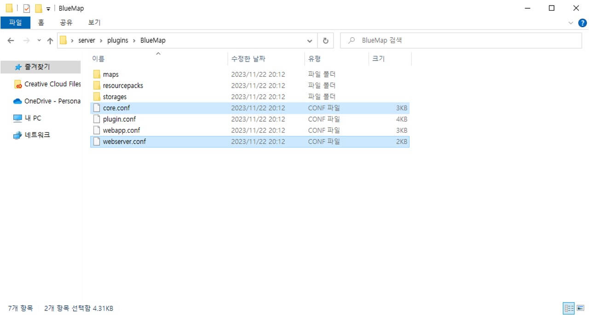Go back with the left arrow
589x315 pixels.
11,40
